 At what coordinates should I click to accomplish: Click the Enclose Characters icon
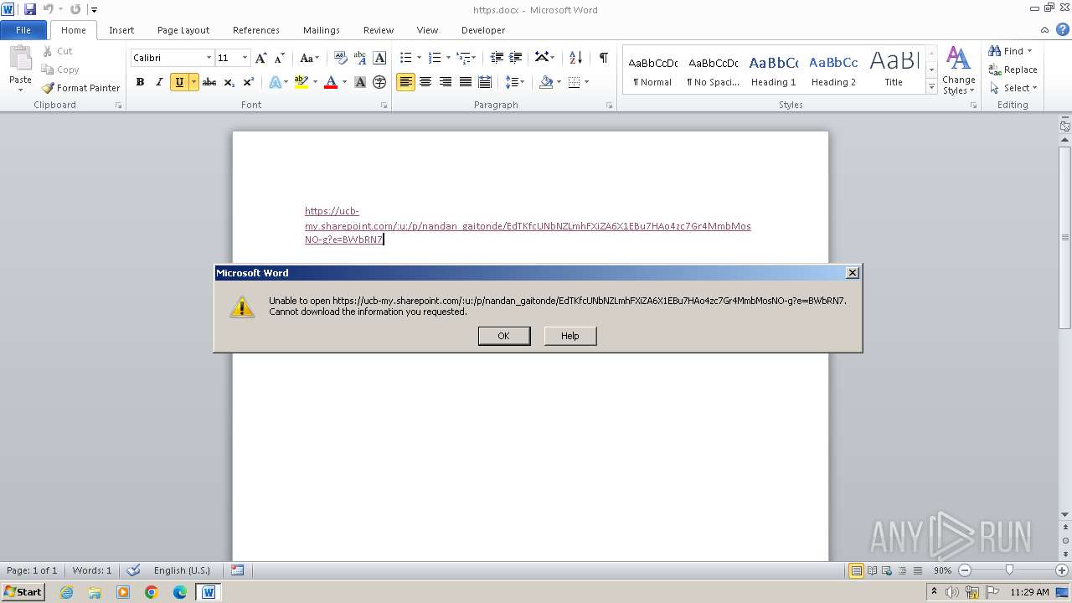[379, 82]
